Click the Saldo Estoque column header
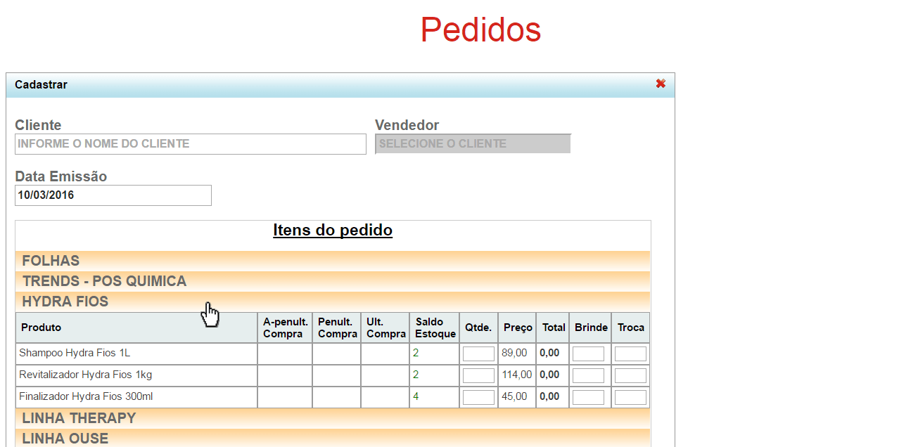 435,328
